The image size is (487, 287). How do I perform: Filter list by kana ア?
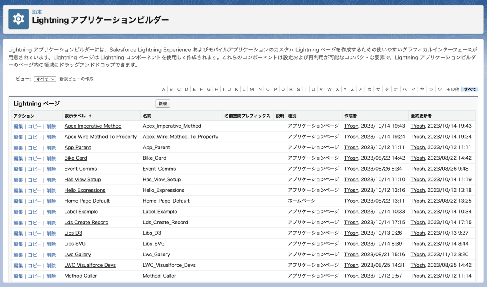pyautogui.click(x=360, y=89)
